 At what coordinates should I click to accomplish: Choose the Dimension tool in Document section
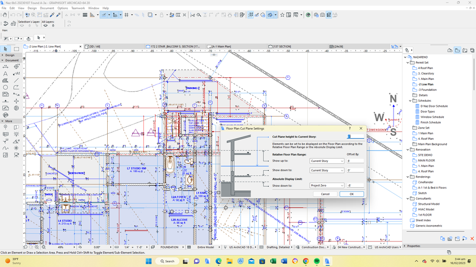(x=5, y=67)
